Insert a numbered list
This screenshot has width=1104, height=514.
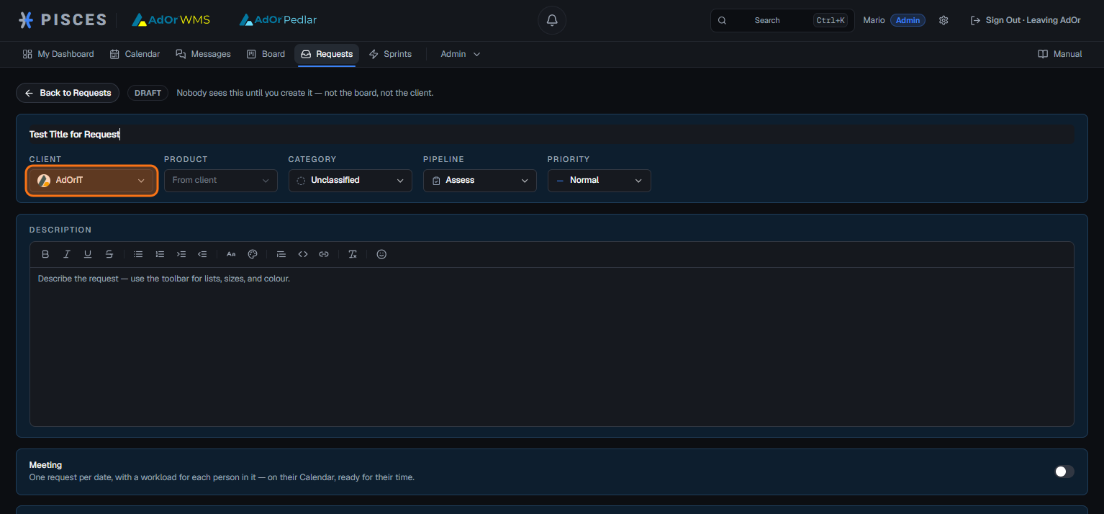point(160,254)
